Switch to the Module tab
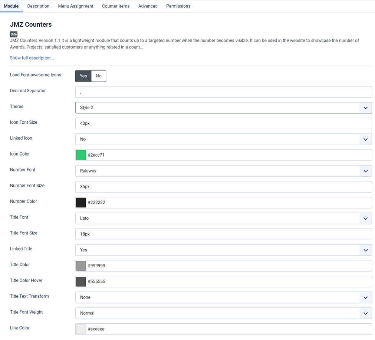Viewport: 375px width, 340px height. [11, 6]
